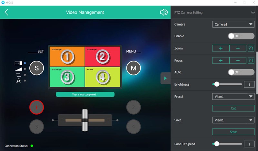Reset the Focus value
258x151 pixels.
(251, 61)
